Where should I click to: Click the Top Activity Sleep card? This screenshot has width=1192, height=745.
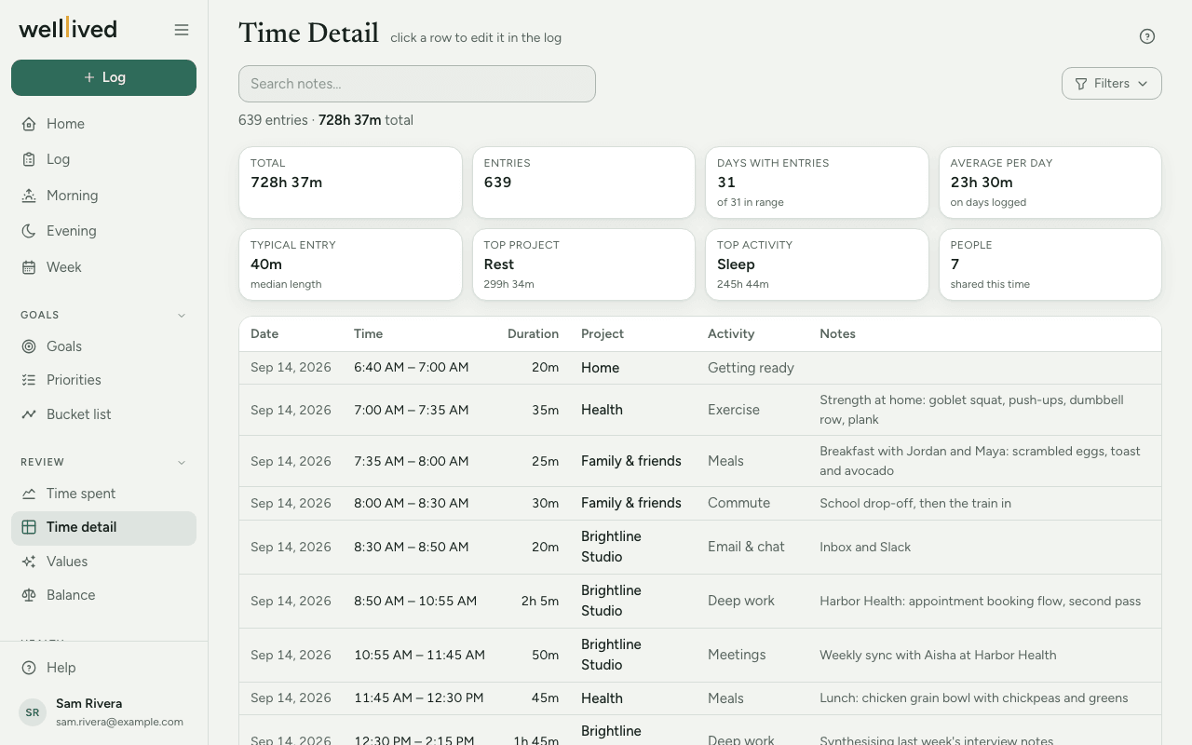(x=817, y=264)
